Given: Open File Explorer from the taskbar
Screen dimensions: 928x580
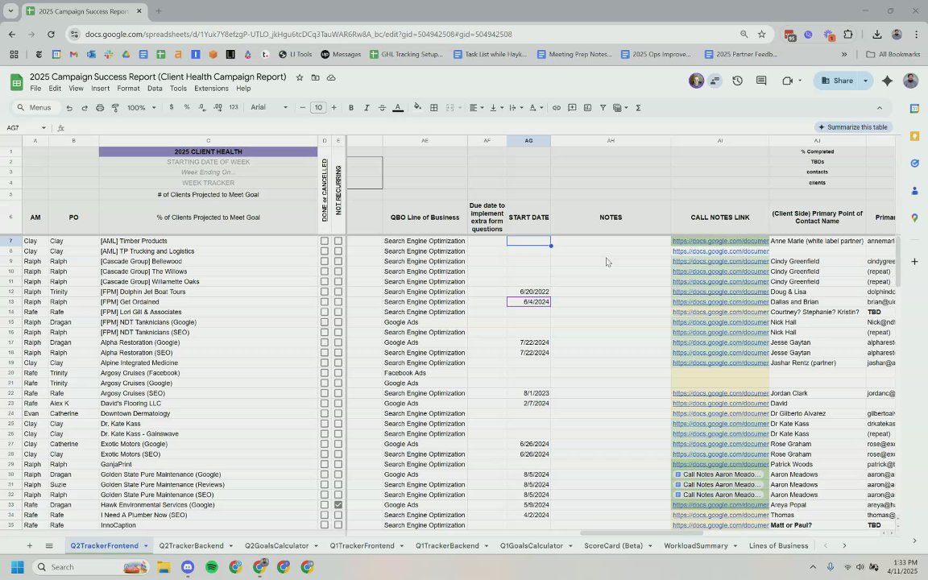Looking at the screenshot, I should tap(164, 567).
